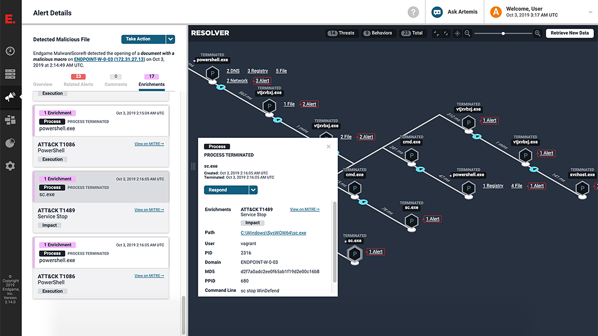Click View on MITRE in the process popup
598x336 pixels.
click(x=305, y=209)
